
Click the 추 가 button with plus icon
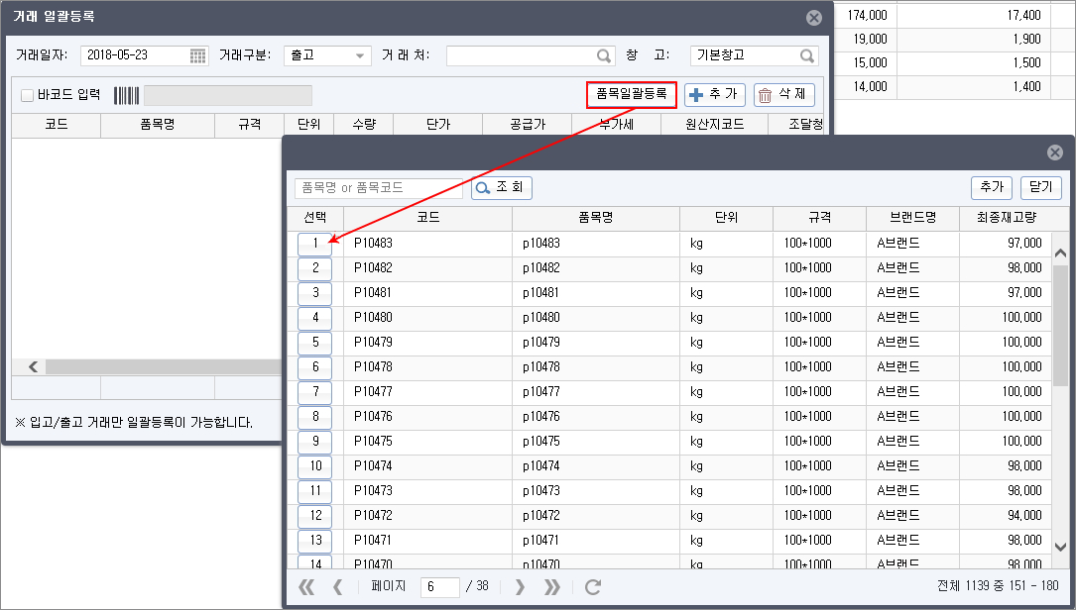pyautogui.click(x=714, y=95)
